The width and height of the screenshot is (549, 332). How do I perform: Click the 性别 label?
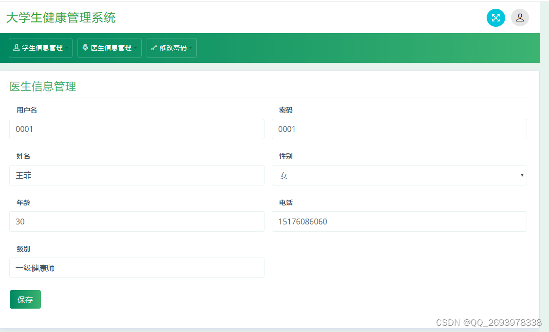click(285, 156)
